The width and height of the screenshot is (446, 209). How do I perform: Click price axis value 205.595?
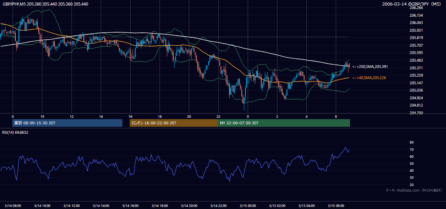point(416,53)
